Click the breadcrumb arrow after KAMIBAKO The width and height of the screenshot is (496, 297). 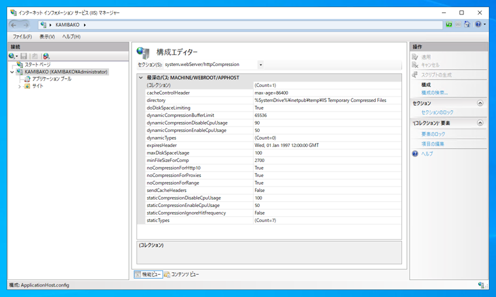tap(85, 25)
